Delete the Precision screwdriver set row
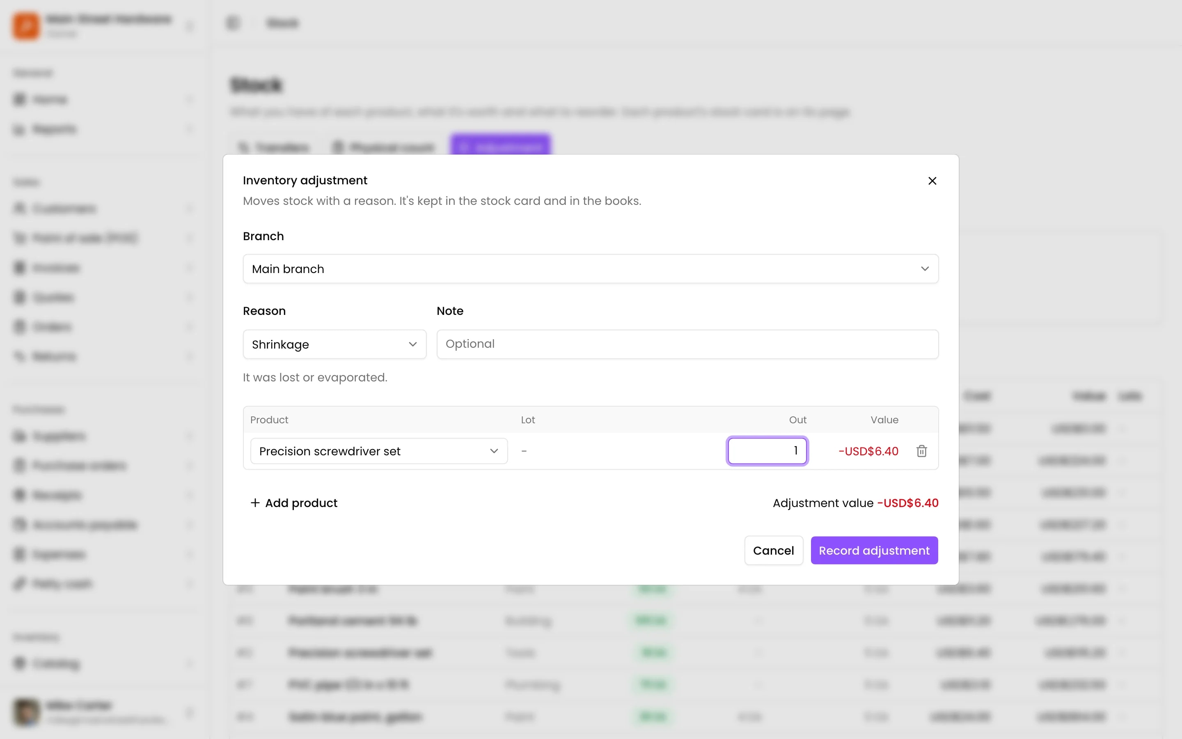1182x739 pixels. pyautogui.click(x=922, y=451)
